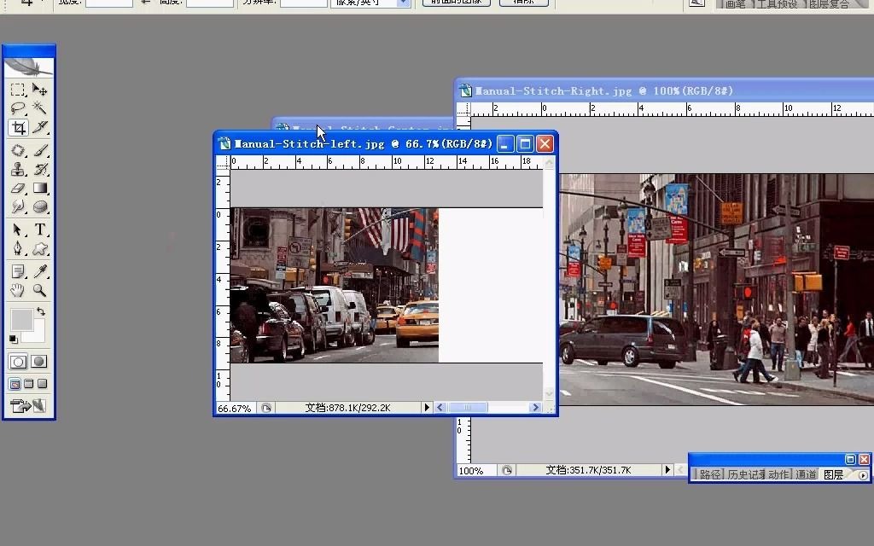Select the Hand tool

tap(17, 290)
